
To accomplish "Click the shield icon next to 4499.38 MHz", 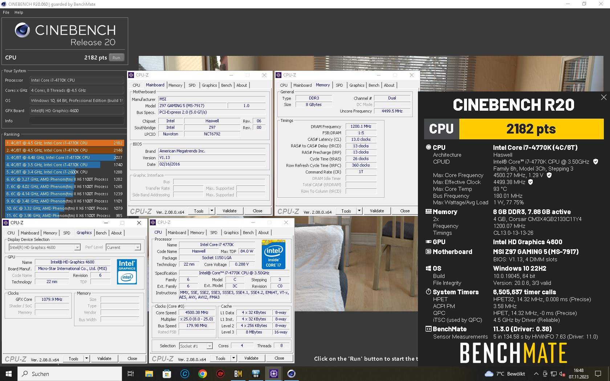I will coord(530,182).
